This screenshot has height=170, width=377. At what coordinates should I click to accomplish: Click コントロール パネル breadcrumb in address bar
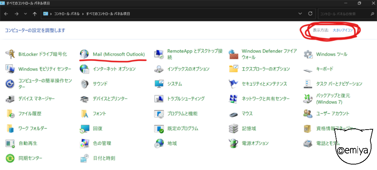[x=67, y=14]
